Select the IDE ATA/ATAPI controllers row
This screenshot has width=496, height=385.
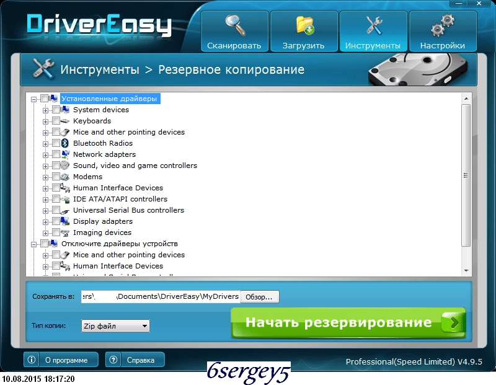(x=120, y=199)
